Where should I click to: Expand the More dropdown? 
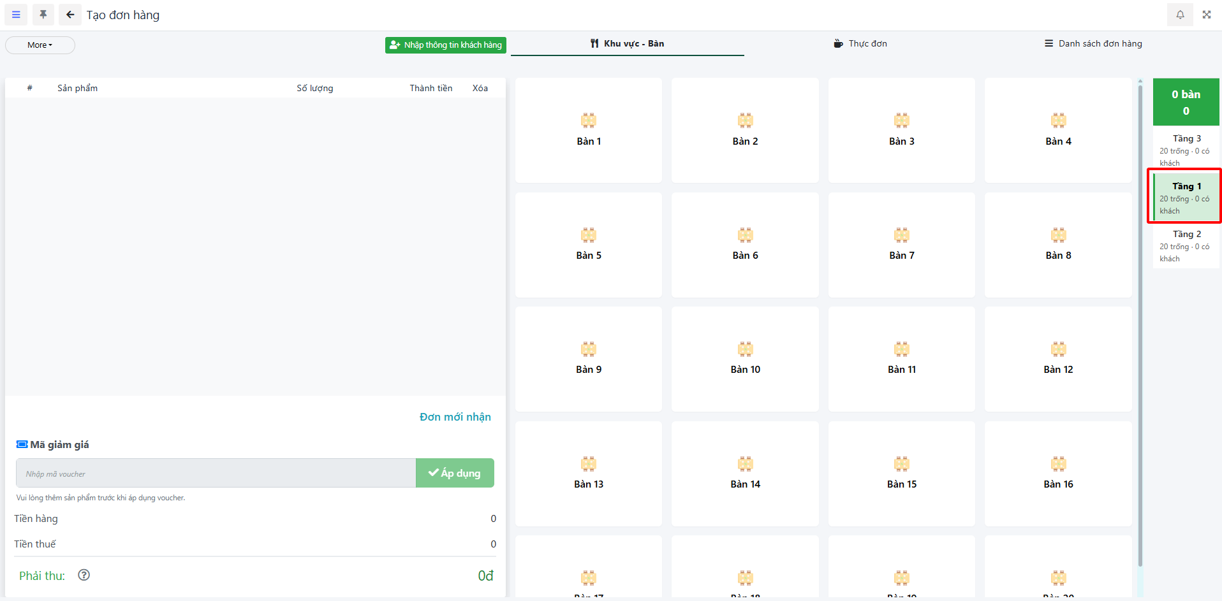40,45
